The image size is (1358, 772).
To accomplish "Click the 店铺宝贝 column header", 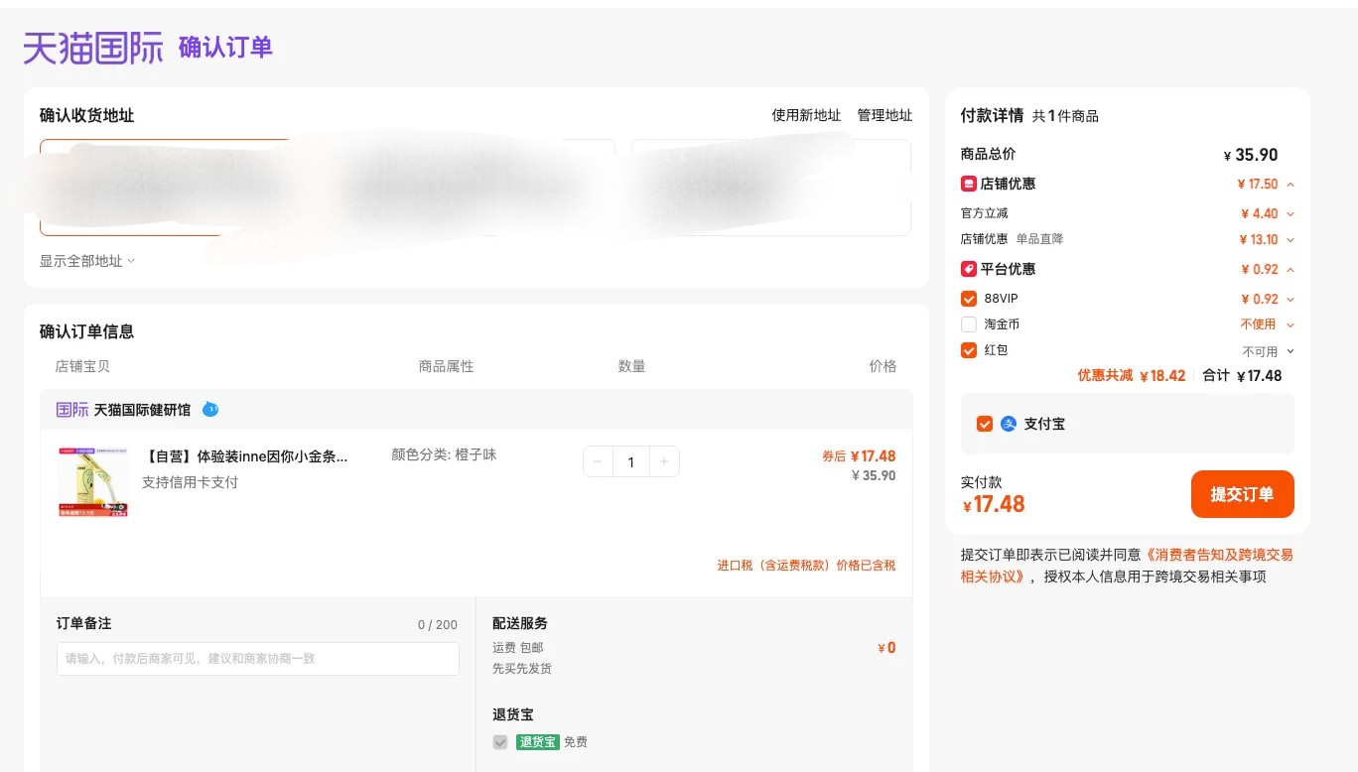I will click(82, 366).
